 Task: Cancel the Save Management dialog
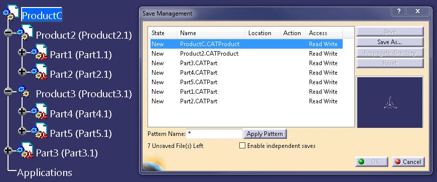click(x=408, y=161)
